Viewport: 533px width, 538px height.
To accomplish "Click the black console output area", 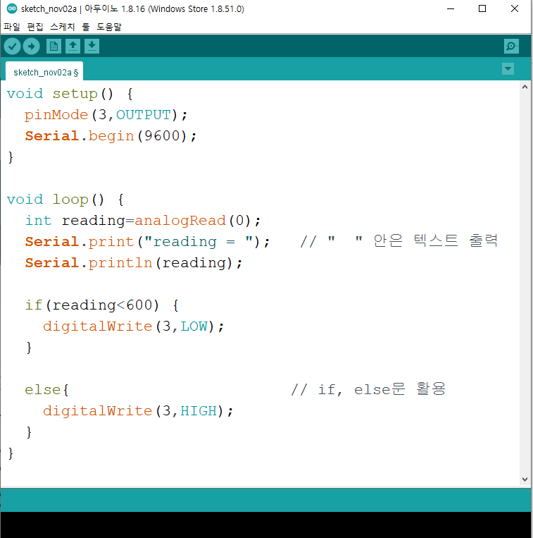I will click(266, 525).
